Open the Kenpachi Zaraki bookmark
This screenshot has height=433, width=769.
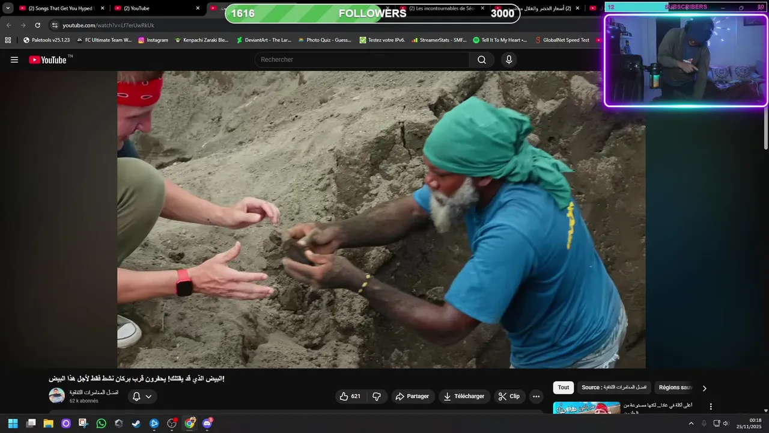[x=201, y=40]
